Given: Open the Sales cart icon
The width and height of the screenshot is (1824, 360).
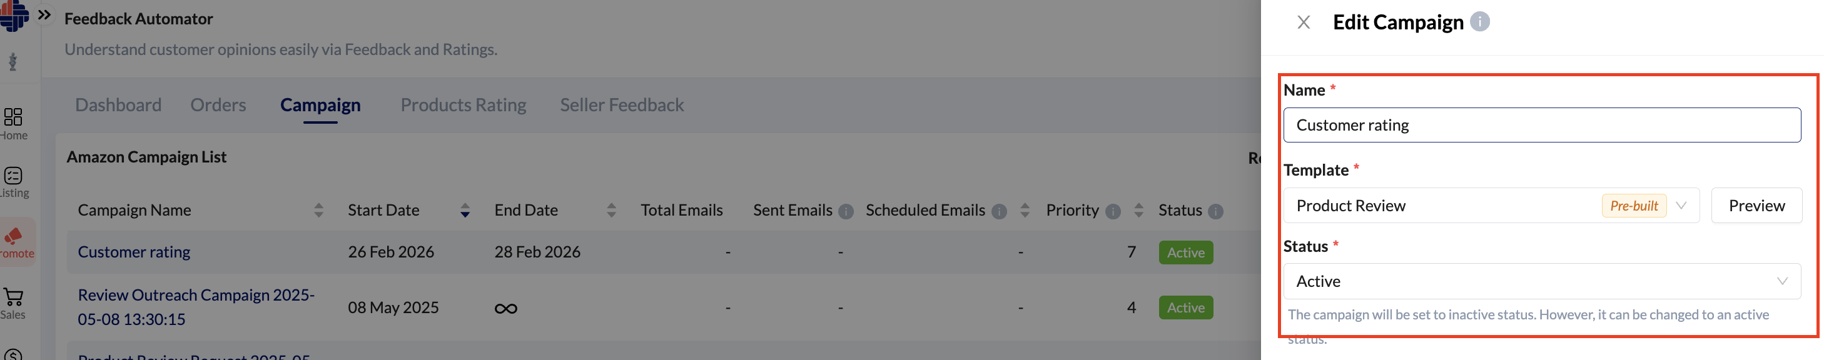Looking at the screenshot, I should point(14,302).
